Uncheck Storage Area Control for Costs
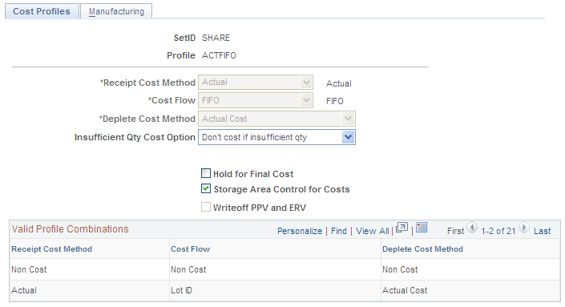The height and width of the screenshot is (307, 565). (x=206, y=188)
